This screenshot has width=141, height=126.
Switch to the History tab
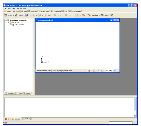click(27, 93)
